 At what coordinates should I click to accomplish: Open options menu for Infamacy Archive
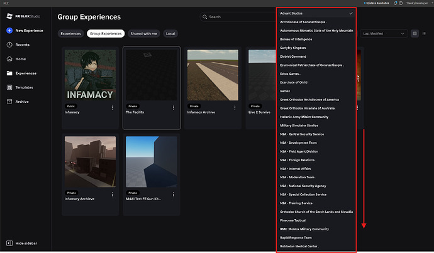[235, 108]
